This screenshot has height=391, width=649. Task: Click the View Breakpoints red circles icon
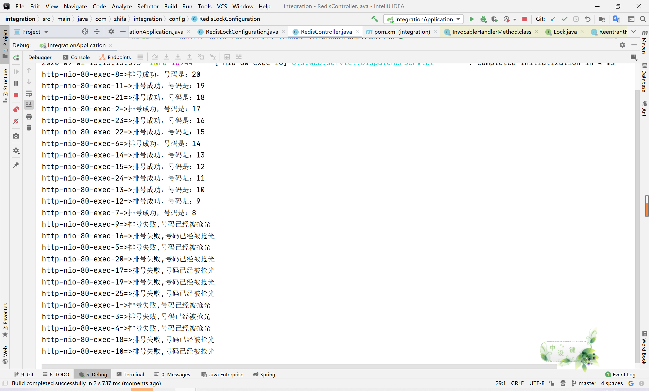(x=16, y=109)
